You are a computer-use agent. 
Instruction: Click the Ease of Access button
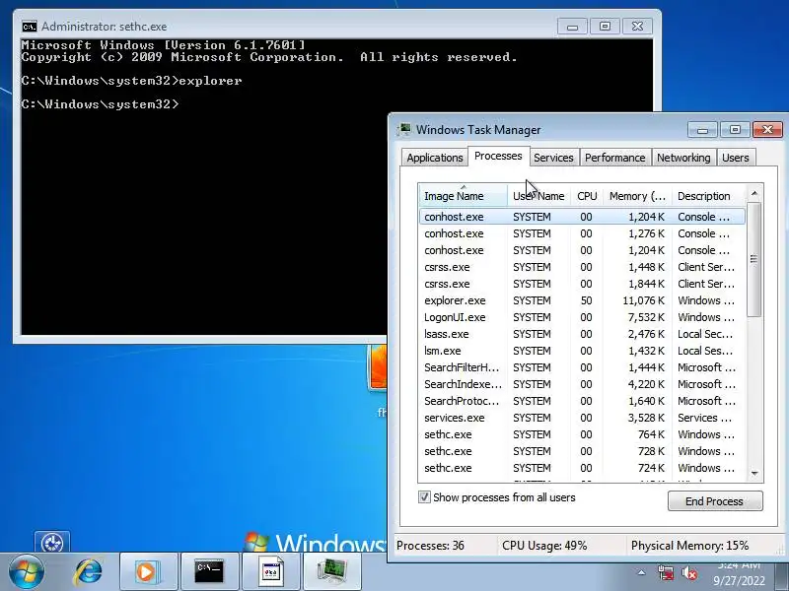pyautogui.click(x=52, y=542)
